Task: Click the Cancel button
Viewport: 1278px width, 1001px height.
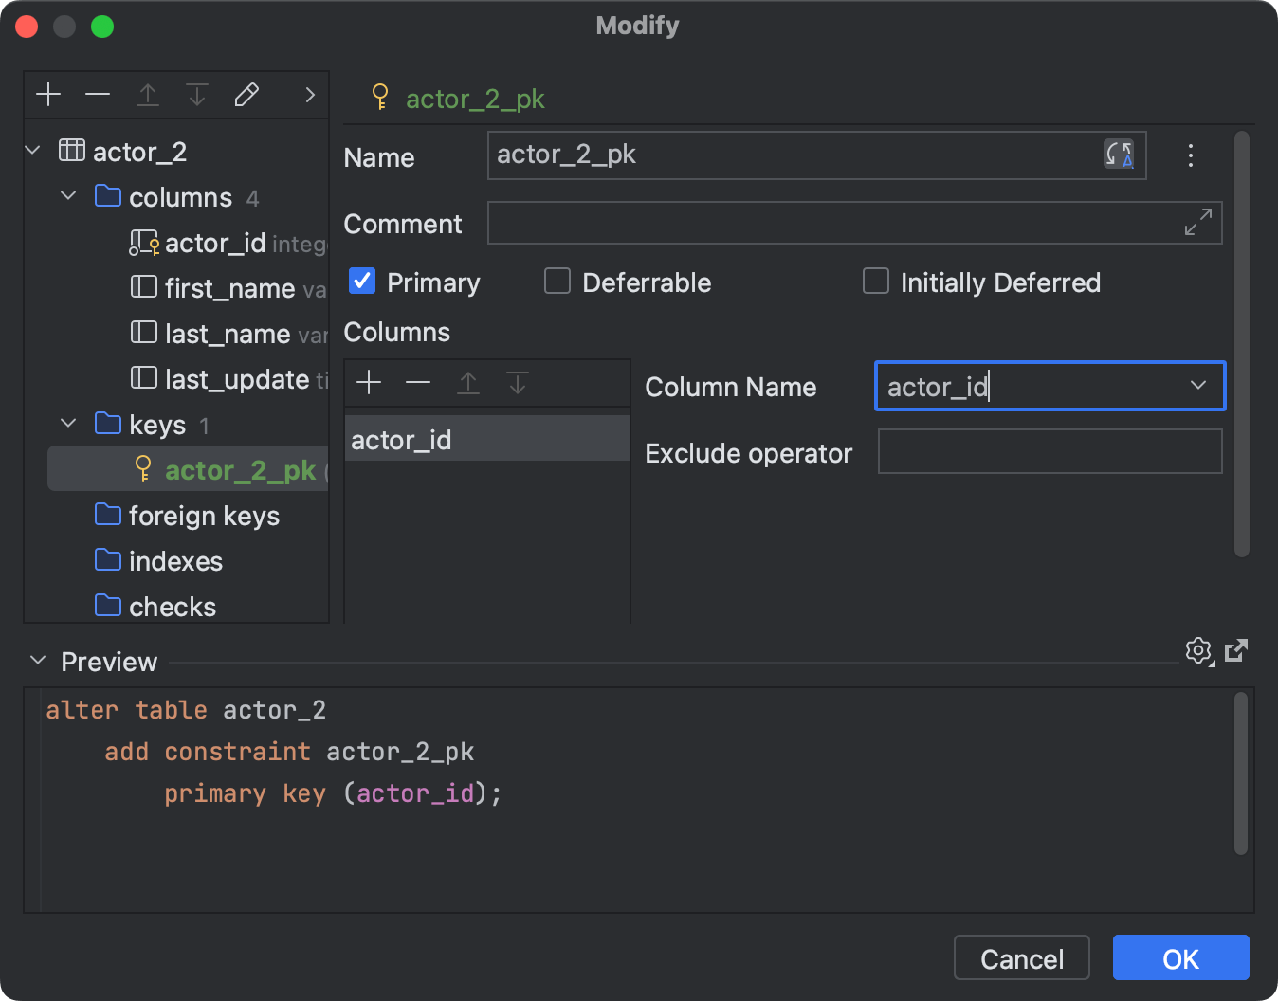Action: [x=1021, y=958]
